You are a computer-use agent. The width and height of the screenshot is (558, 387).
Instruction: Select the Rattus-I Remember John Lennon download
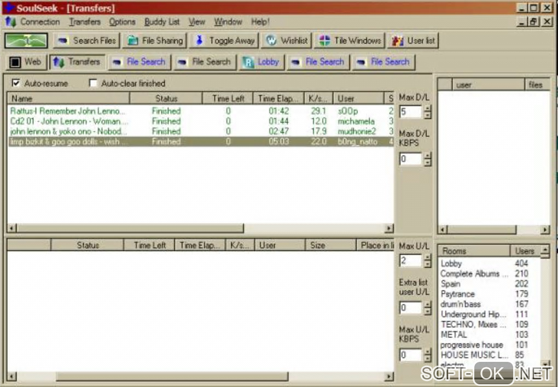pyautogui.click(x=201, y=111)
